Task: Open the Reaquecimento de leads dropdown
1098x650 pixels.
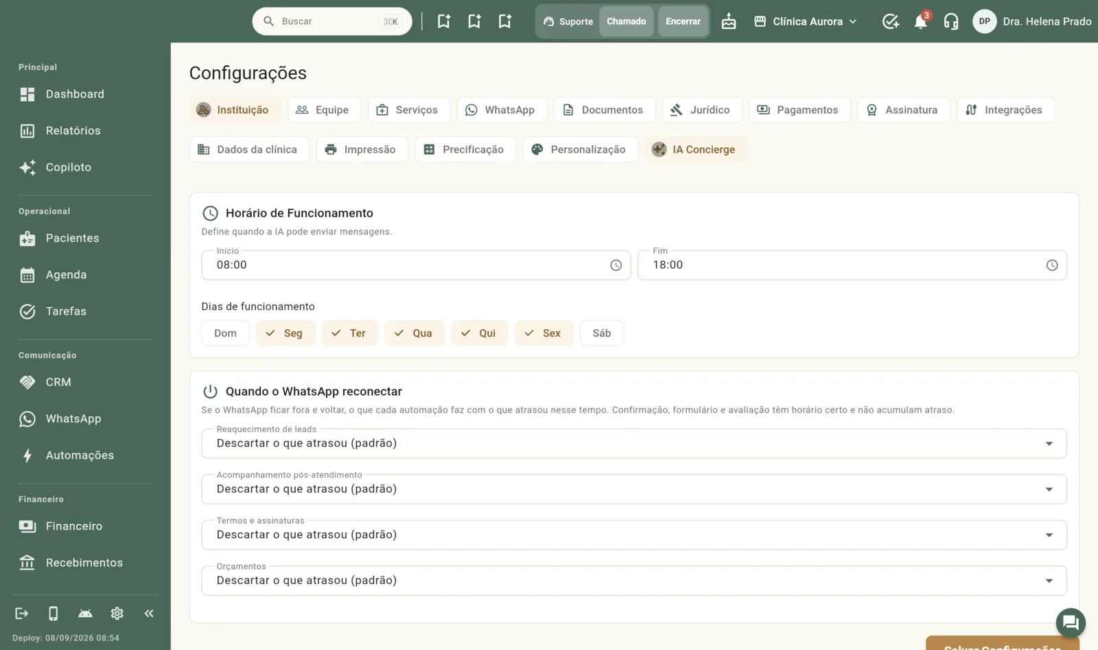Action: [634, 444]
